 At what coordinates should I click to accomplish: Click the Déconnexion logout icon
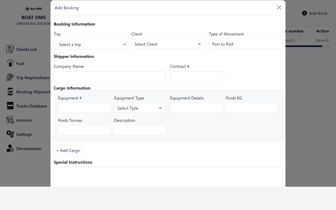click(10, 149)
